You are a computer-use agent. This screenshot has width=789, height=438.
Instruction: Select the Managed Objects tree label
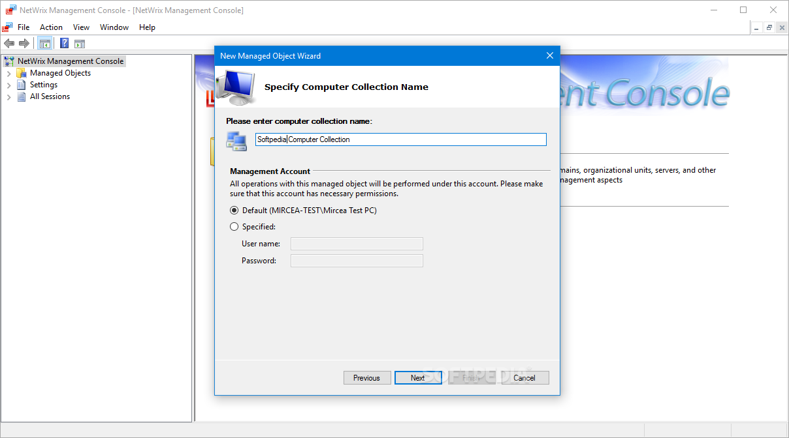(x=60, y=73)
